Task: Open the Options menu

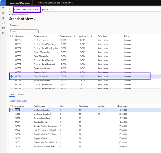Action: (44, 9)
